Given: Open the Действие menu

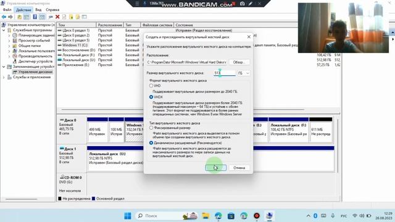Looking at the screenshot, I should [23, 10].
